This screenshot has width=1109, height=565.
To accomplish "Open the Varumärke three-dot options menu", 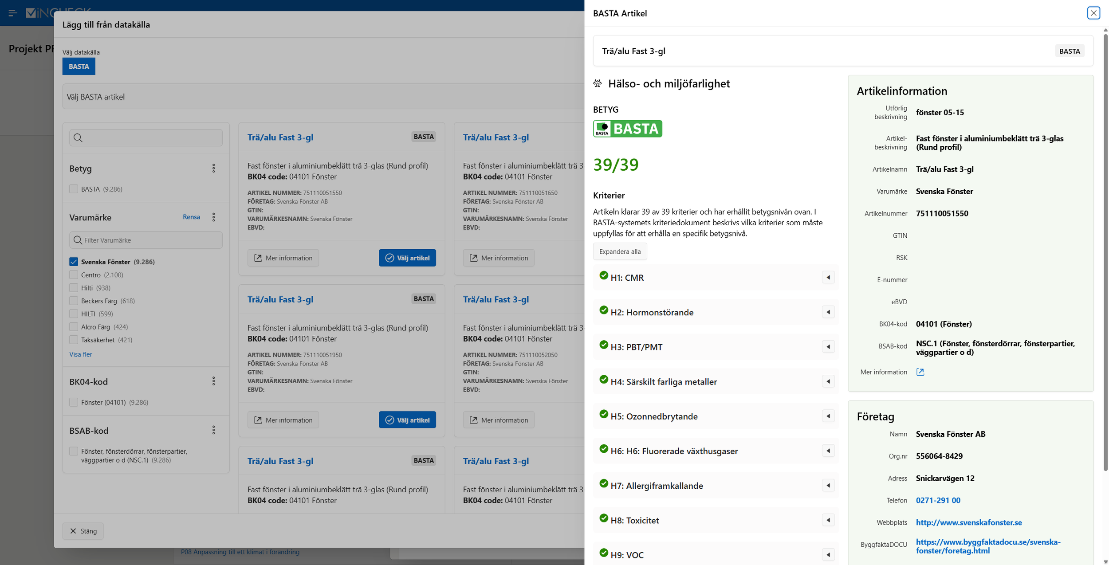I will [x=213, y=217].
